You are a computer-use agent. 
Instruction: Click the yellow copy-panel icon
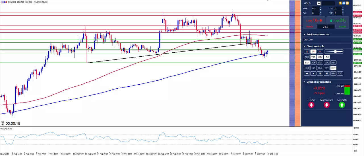[340, 3]
